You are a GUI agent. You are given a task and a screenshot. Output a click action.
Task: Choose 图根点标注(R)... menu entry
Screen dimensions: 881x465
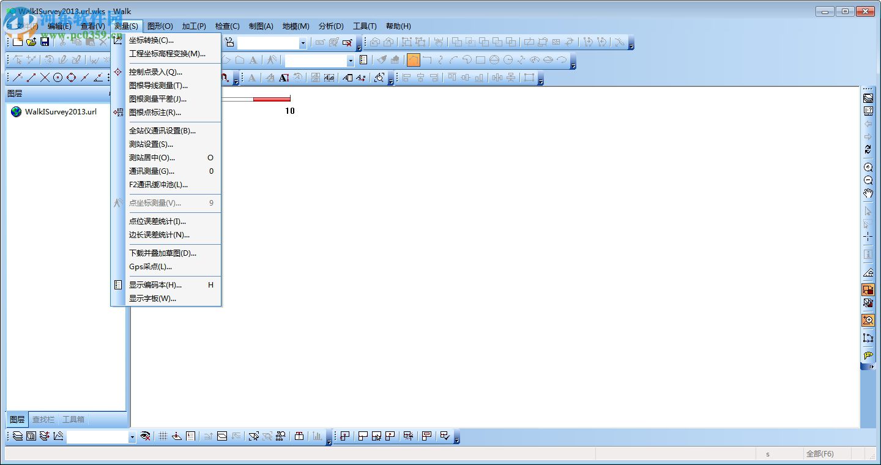point(166,113)
